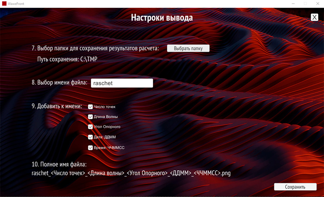Select the "8. Выбор имени файла" label
The width and height of the screenshot is (324, 197).
pos(59,82)
